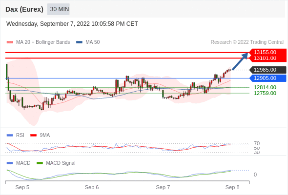
Task: Click the MACD Signal green legend marker
Action: click(40, 163)
